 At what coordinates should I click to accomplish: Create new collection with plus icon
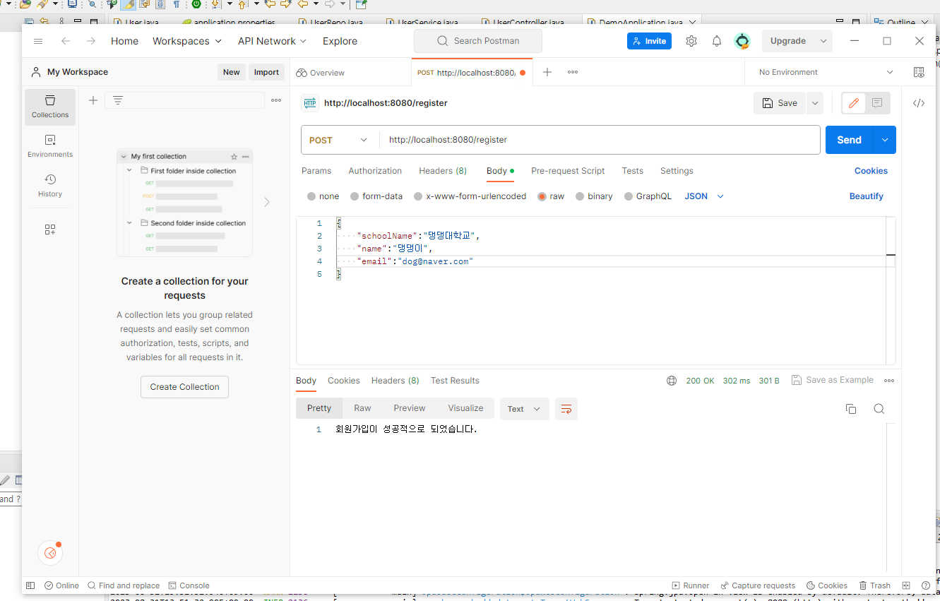(93, 100)
